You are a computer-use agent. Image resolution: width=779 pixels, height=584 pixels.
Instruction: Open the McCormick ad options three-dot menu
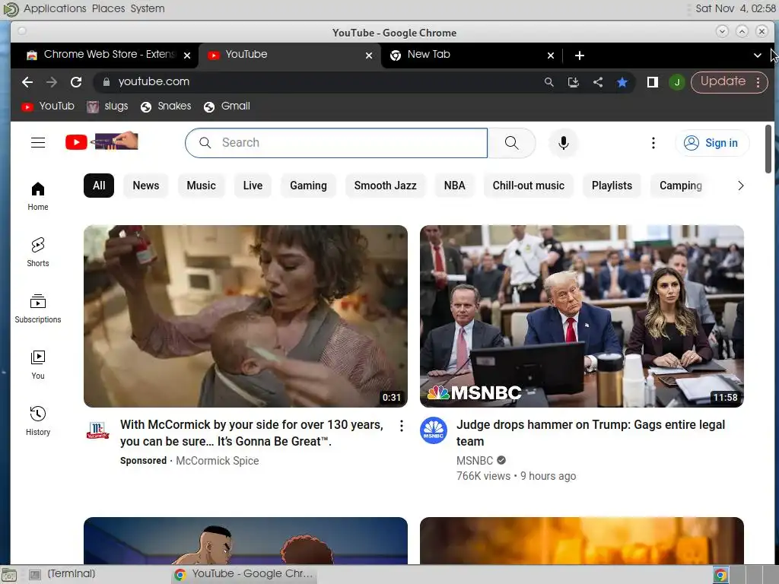tap(402, 426)
